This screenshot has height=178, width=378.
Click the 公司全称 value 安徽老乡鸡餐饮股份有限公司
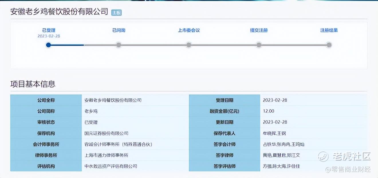tap(113, 100)
